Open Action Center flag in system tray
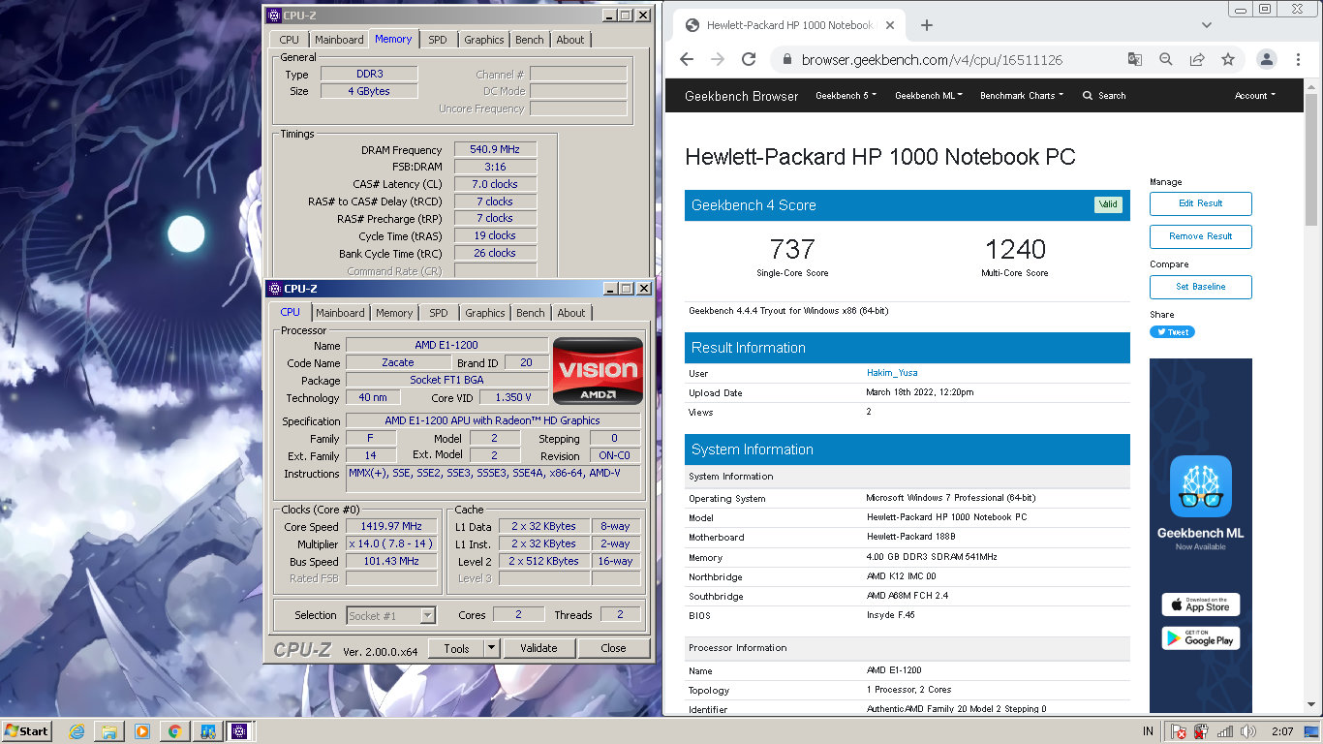 [1179, 731]
